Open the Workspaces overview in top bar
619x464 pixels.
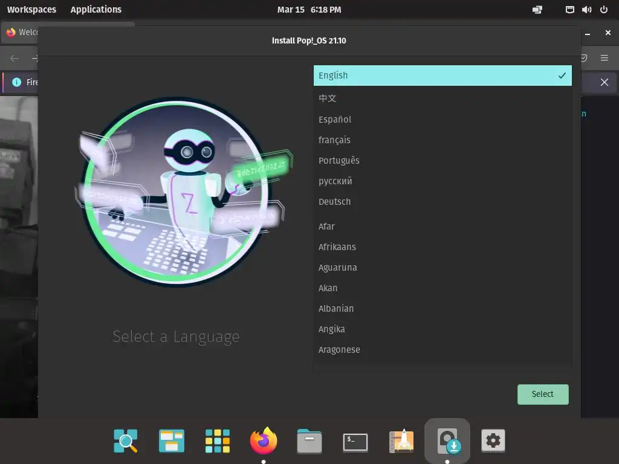click(x=31, y=10)
